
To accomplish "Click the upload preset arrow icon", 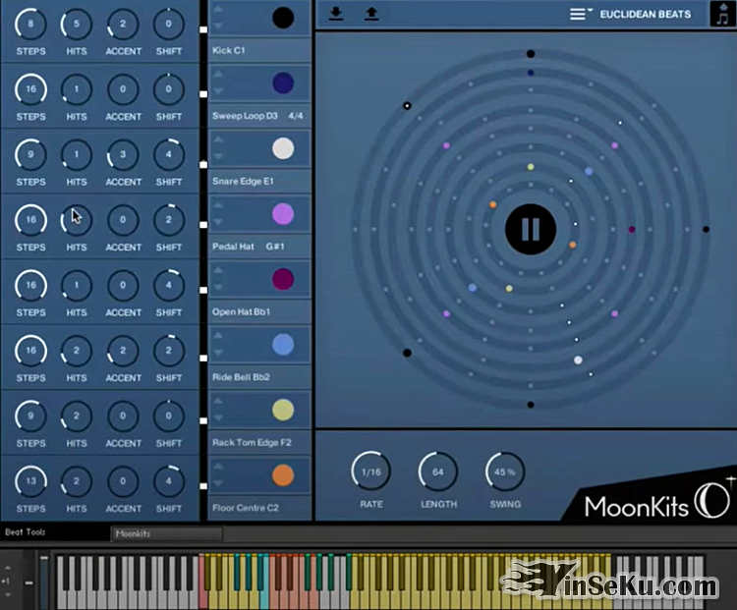I will click(371, 14).
